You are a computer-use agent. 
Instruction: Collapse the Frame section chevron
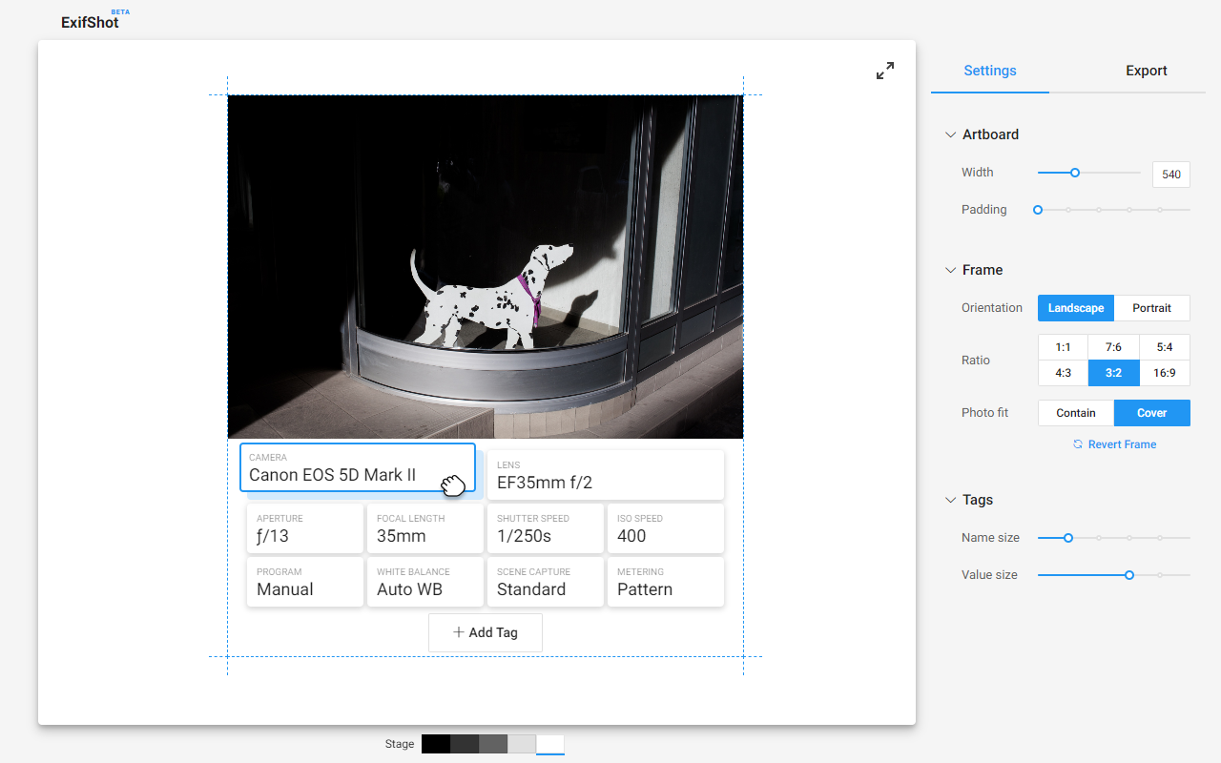point(950,270)
